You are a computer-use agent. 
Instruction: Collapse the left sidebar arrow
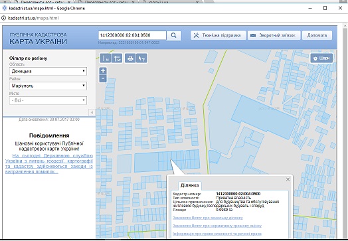pos(92,112)
